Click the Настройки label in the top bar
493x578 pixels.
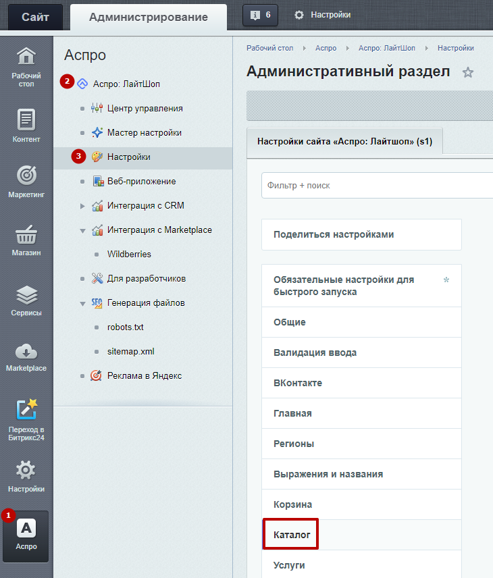coord(331,15)
